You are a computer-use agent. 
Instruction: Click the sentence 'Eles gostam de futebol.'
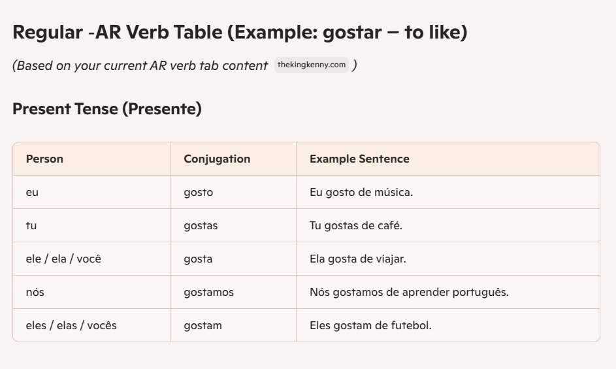point(370,325)
